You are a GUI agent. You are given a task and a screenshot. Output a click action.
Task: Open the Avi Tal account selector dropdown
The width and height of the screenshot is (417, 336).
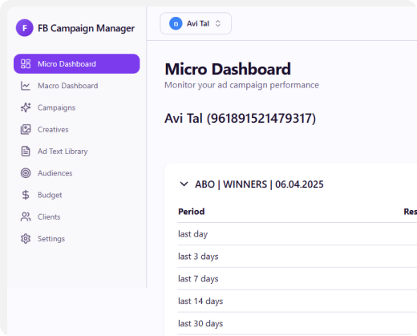pyautogui.click(x=196, y=23)
